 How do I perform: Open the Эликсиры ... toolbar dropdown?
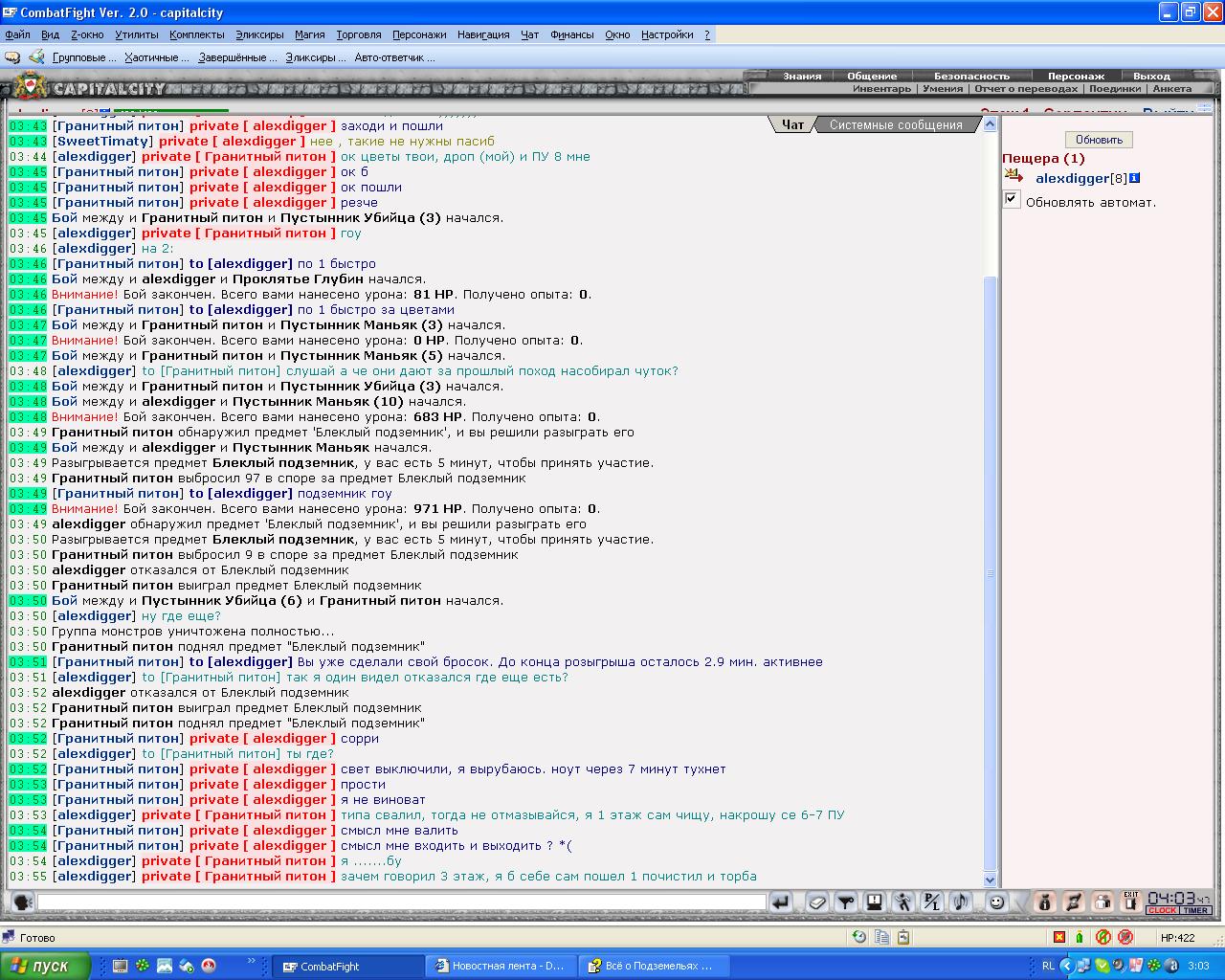tap(317, 57)
